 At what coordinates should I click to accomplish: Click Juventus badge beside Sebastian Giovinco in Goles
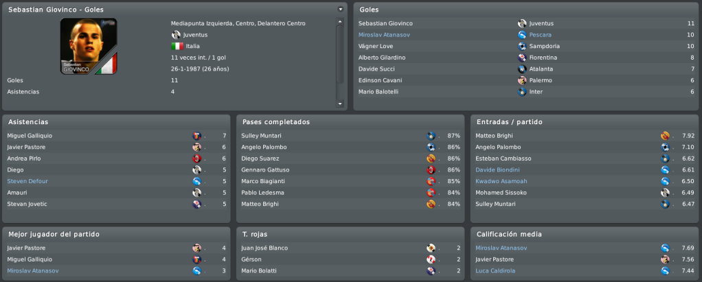click(x=521, y=23)
